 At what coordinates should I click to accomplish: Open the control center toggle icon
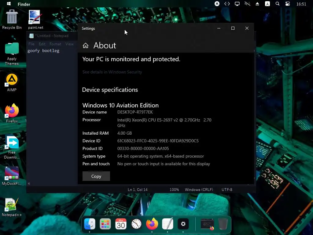287,4
